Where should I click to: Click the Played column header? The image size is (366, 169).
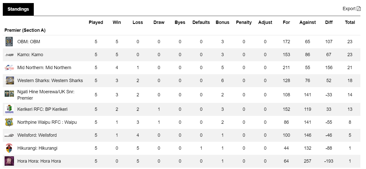pyautogui.click(x=96, y=22)
